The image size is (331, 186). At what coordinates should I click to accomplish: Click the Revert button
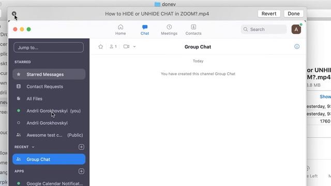tap(269, 14)
